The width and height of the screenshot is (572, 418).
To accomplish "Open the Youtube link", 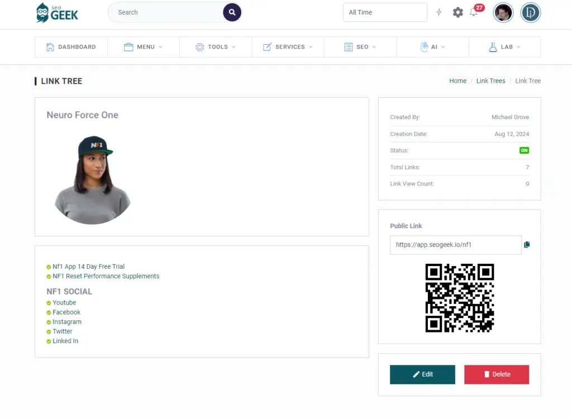I will (x=64, y=303).
